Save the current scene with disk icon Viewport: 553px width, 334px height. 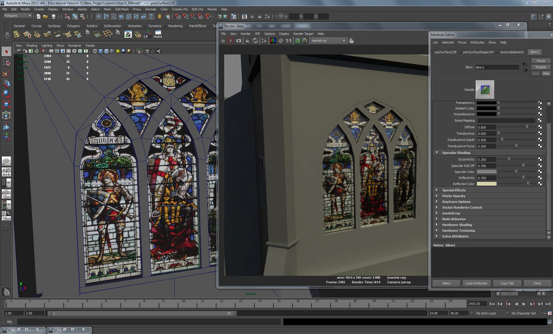coord(53,16)
